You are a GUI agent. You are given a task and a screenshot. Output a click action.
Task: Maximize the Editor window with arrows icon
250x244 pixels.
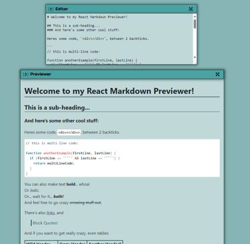tap(191, 9)
